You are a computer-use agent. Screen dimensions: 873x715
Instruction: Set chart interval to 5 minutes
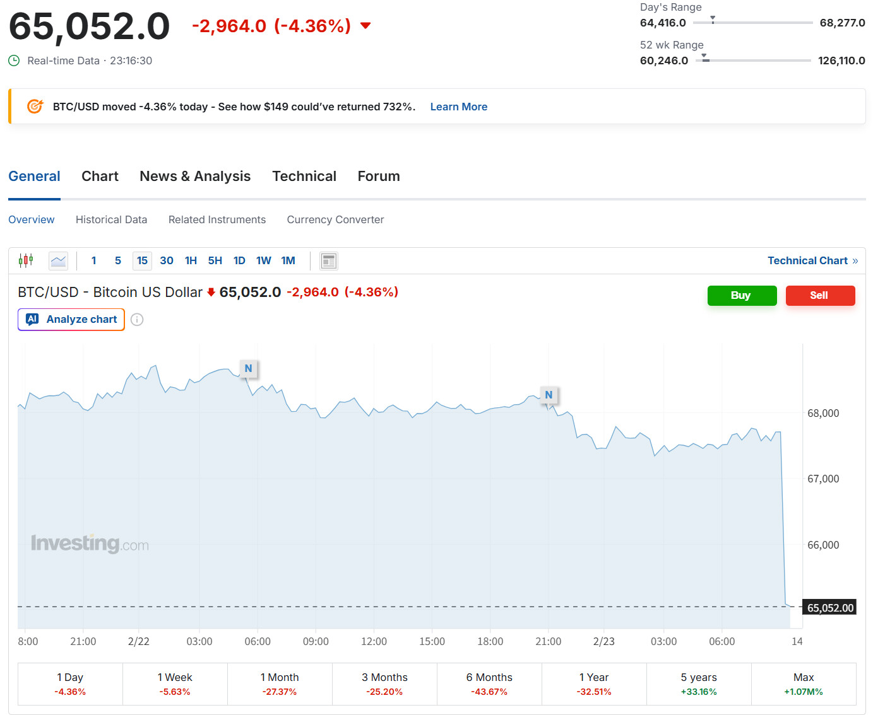118,260
